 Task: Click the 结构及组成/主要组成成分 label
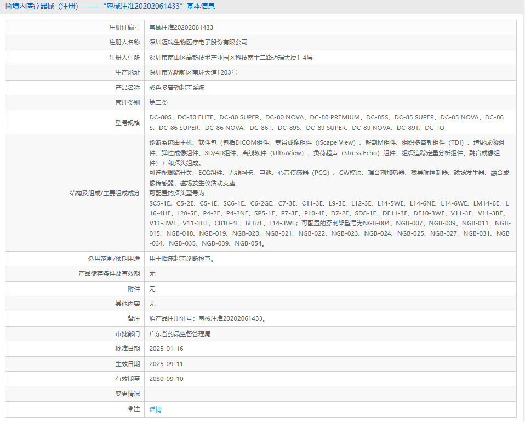click(105, 193)
